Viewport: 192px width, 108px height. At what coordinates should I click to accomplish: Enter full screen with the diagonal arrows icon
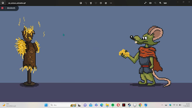145,3
